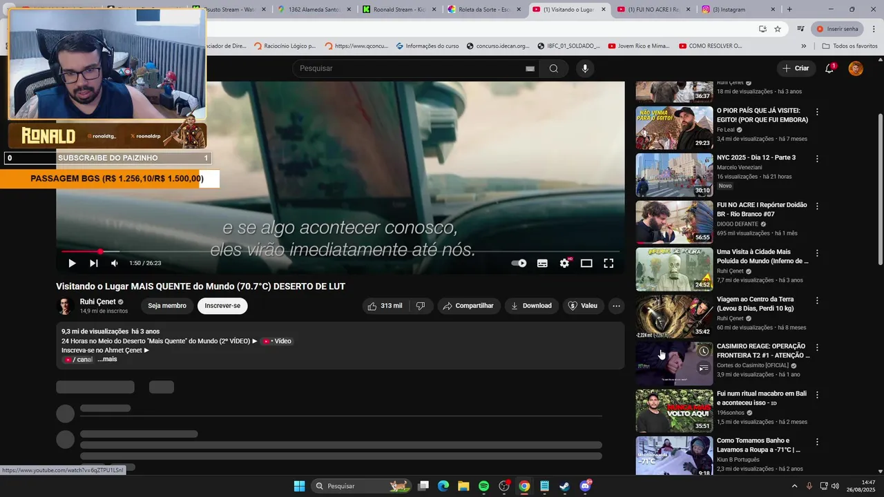The height and width of the screenshot is (497, 884).
Task: Open options for FUI NO ACRE video
Action: (817, 206)
